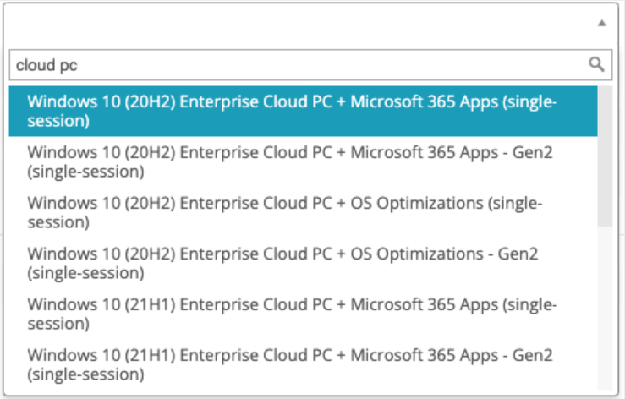Collapse the dropdown using the up arrow

tap(601, 24)
